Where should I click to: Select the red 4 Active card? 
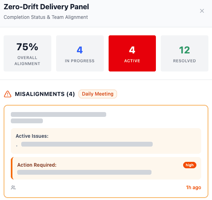tap(132, 53)
